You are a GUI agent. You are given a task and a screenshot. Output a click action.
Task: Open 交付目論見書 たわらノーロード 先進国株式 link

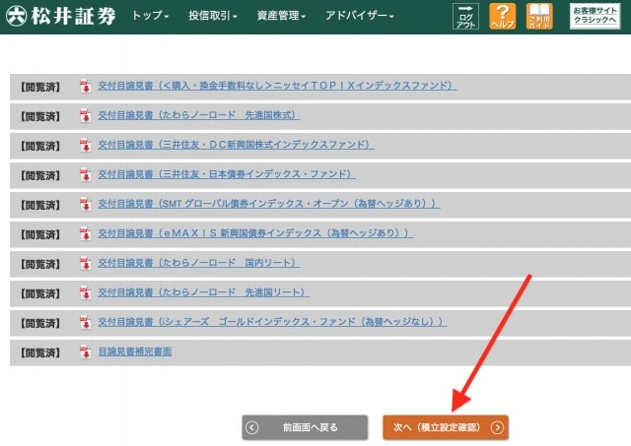199,115
